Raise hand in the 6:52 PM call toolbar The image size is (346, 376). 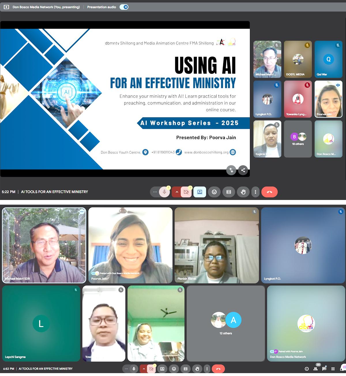(x=197, y=369)
